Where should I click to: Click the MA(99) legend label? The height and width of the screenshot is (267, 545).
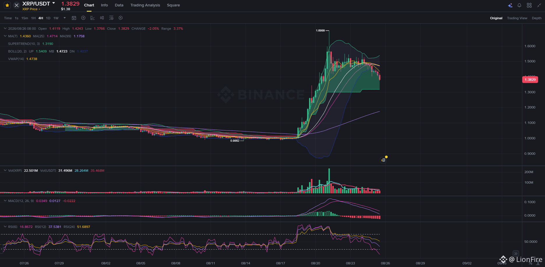(x=66, y=36)
